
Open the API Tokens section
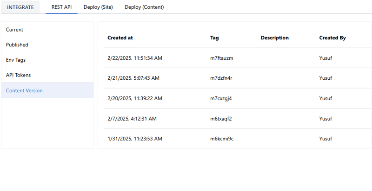(18, 75)
